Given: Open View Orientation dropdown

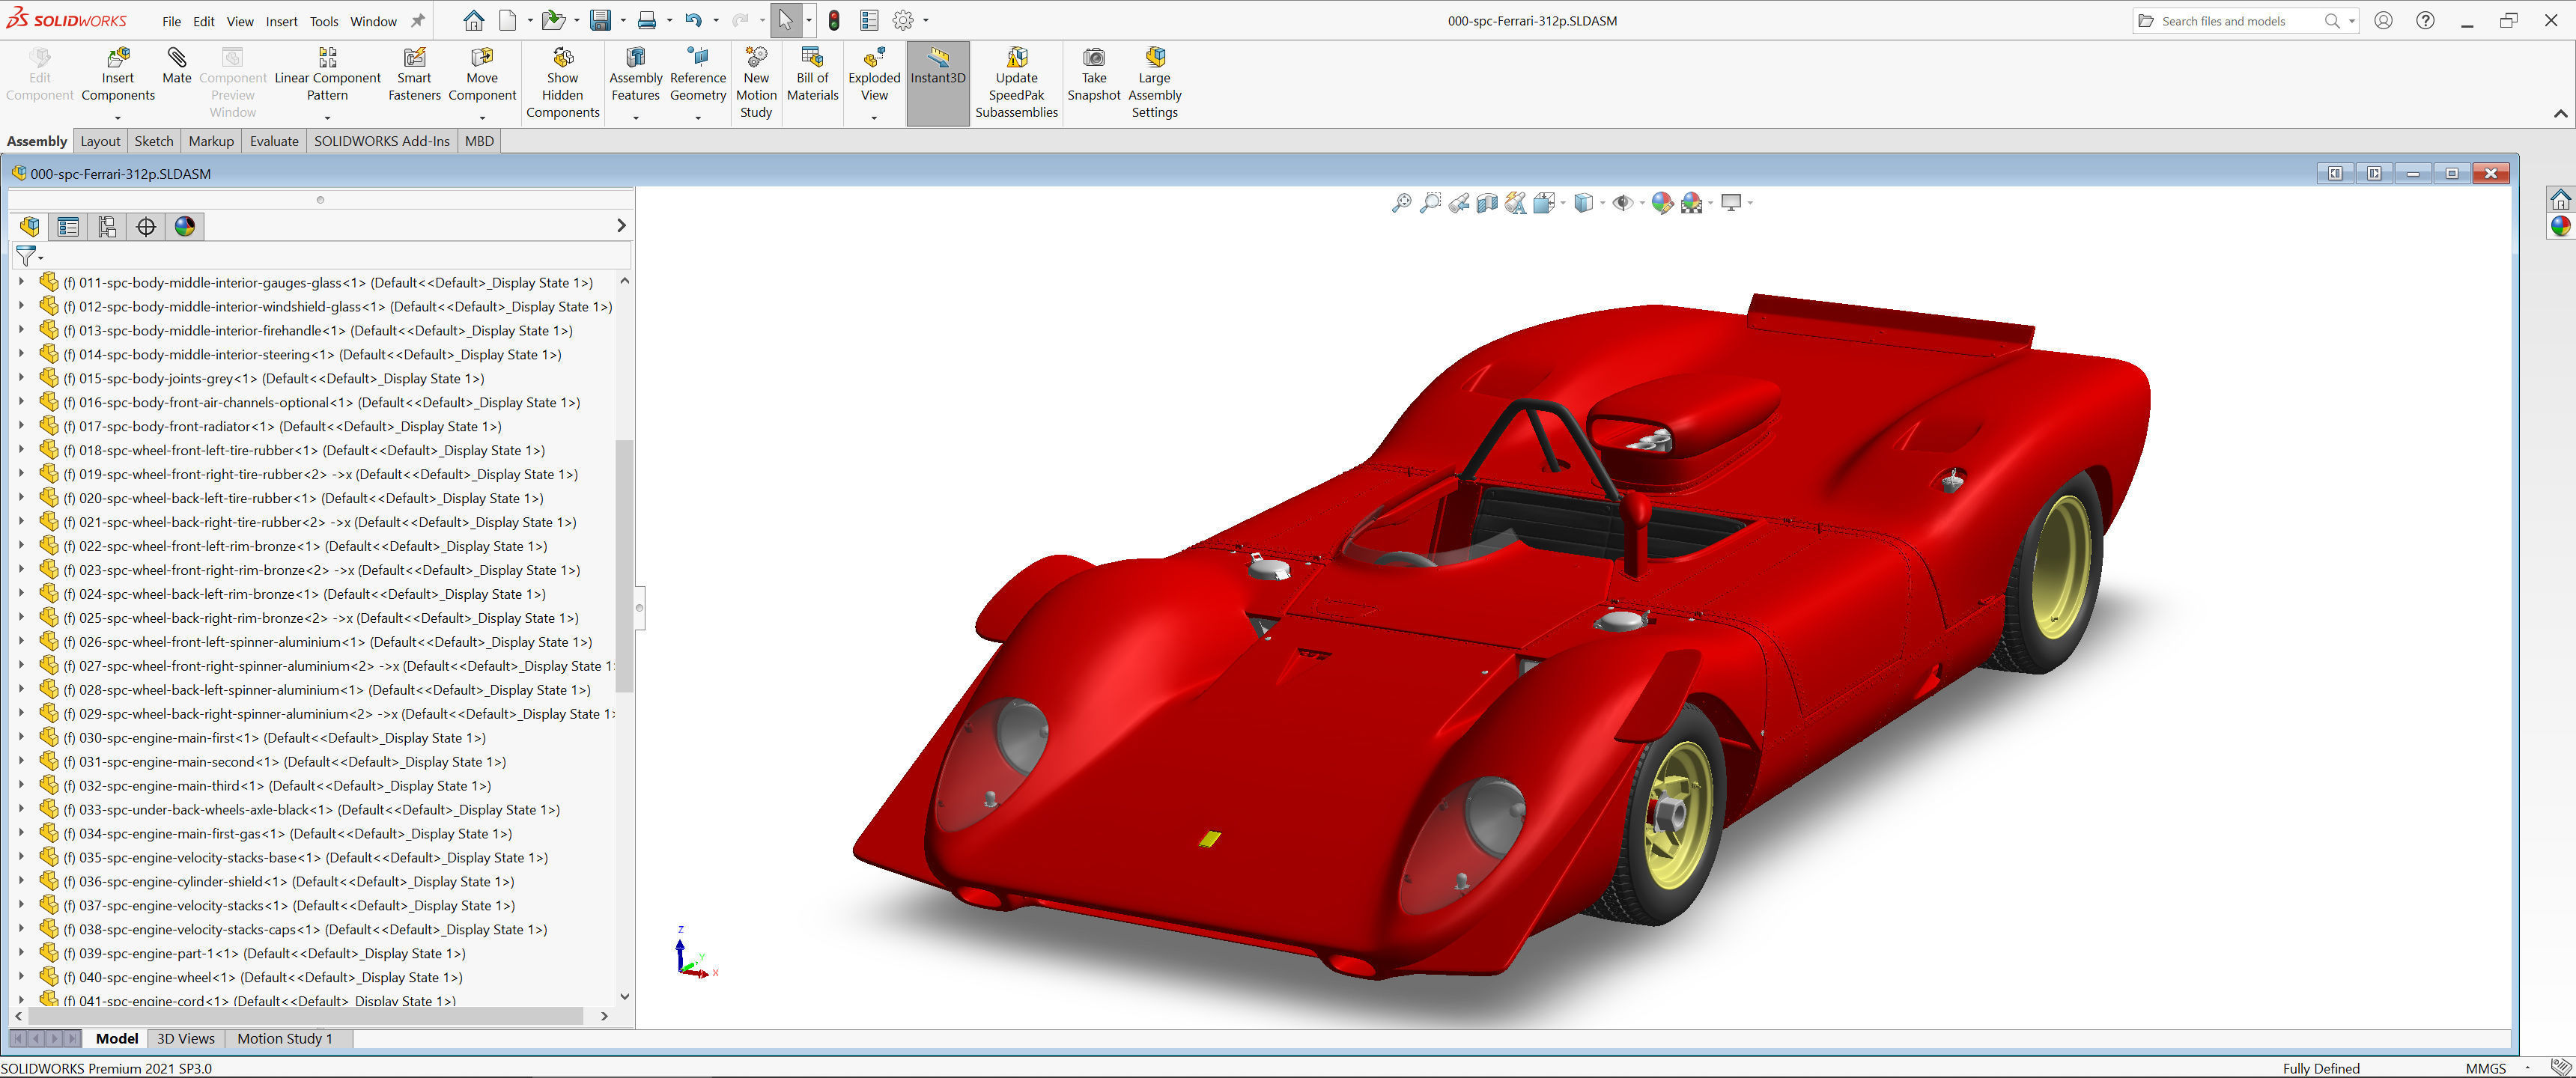Looking at the screenshot, I should point(1563,203).
